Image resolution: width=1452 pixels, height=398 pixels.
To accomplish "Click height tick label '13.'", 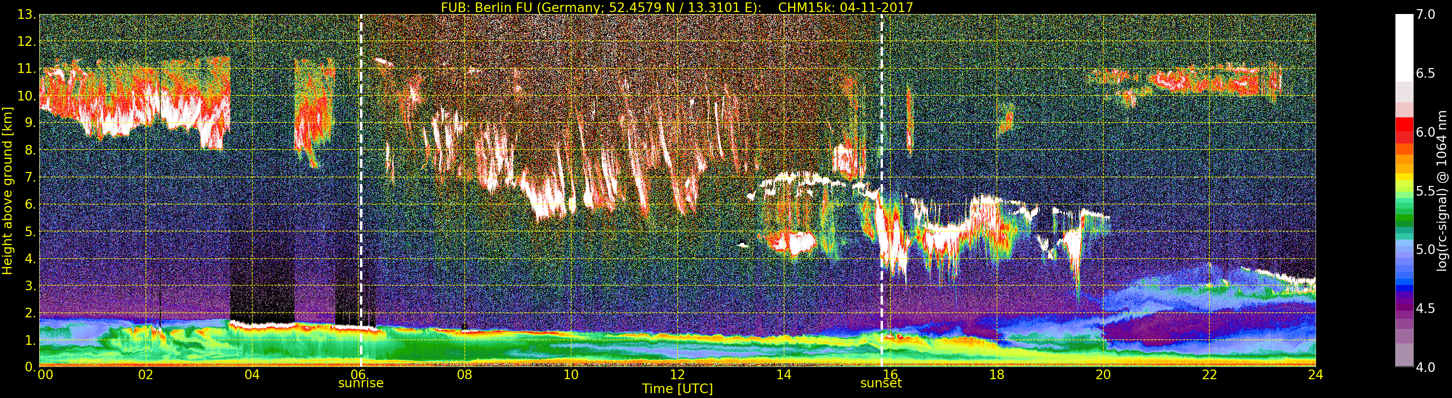I will click(x=27, y=14).
